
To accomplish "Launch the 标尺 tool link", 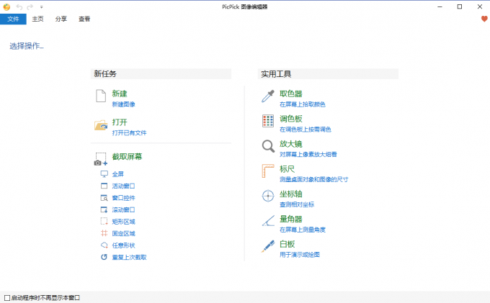I will tap(288, 169).
